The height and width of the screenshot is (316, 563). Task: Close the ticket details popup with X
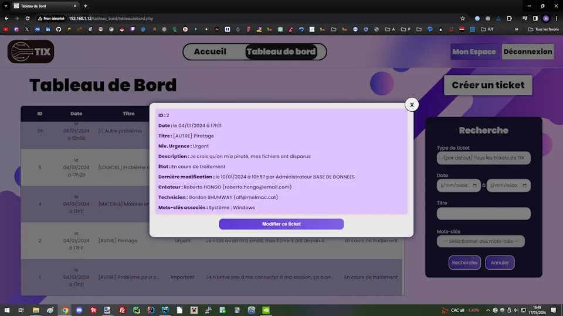412,104
